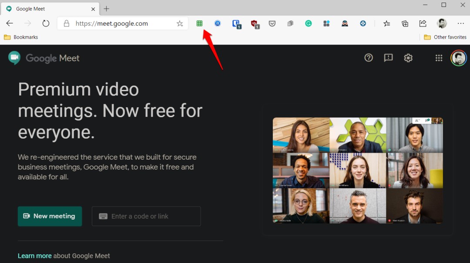Click the browser forward arrow
Screen dimensions: 470x263
pos(27,23)
